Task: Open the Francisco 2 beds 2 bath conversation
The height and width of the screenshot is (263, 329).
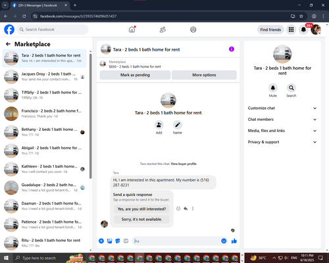Action: pyautogui.click(x=44, y=114)
